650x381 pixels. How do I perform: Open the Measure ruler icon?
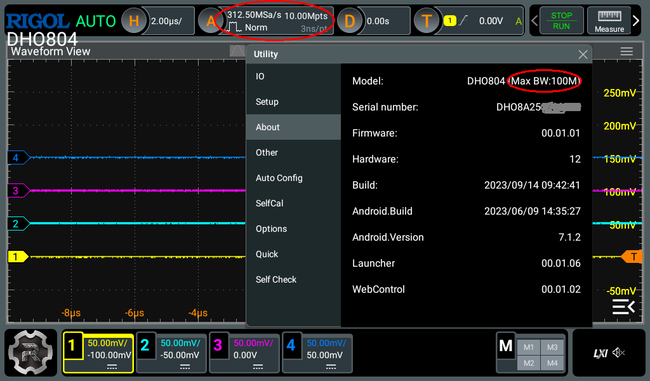pyautogui.click(x=609, y=21)
